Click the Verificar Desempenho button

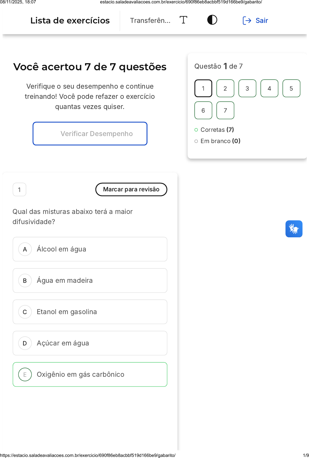pyautogui.click(x=90, y=134)
